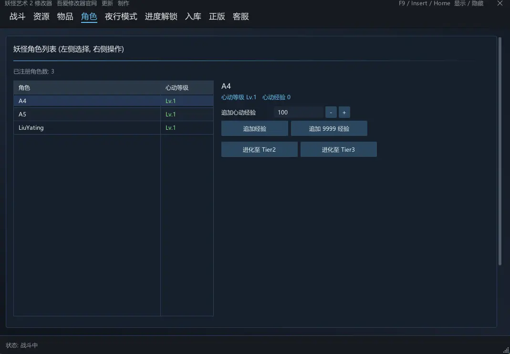Click 更新 in the title bar
The image size is (510, 354).
coord(107,4)
